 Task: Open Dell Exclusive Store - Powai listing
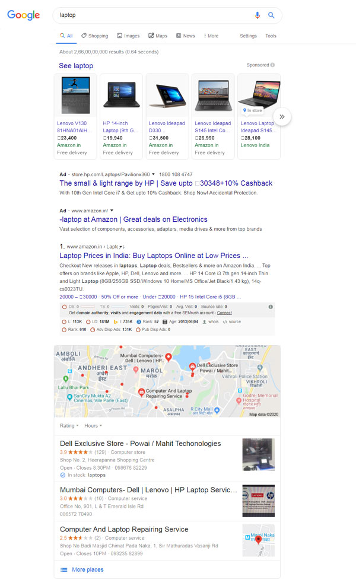141,444
